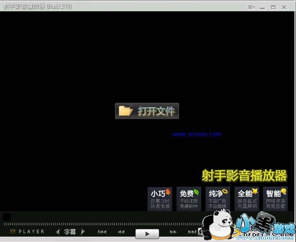296x242 pixels.
Task: Select the 智能 feature tile
Action: (x=275, y=199)
